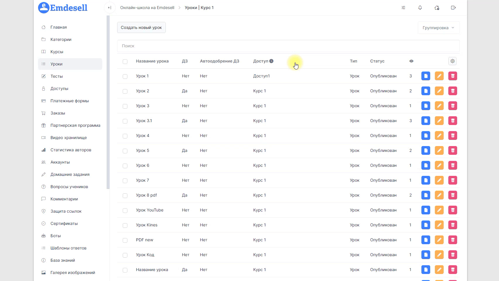499x281 pixels.
Task: Open the blue document icon for Урок 1
Action: 425,76
